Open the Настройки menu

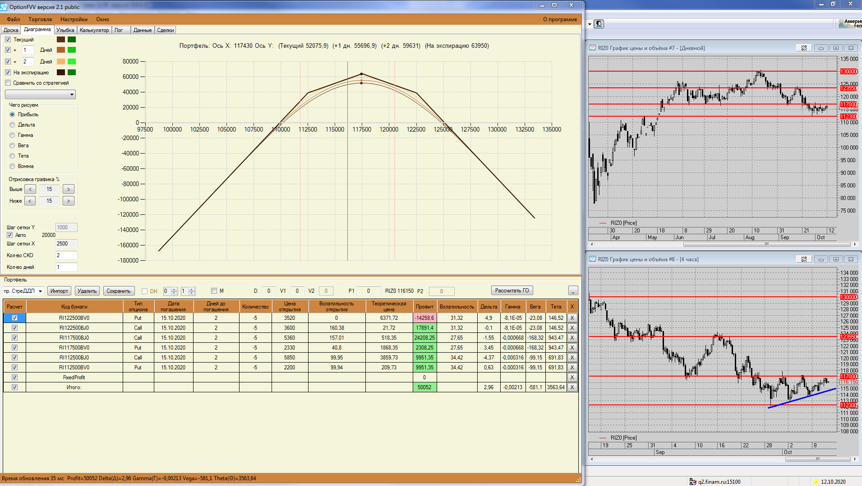[x=74, y=19]
